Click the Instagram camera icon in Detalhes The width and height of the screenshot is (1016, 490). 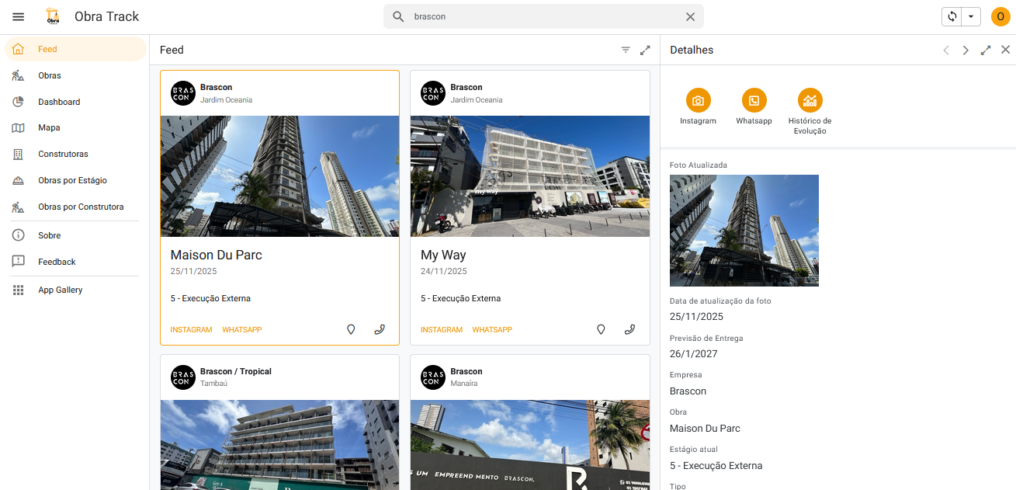coord(698,100)
